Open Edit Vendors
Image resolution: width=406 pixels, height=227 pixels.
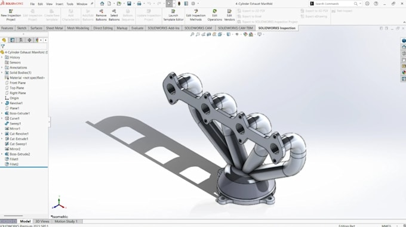229,15
